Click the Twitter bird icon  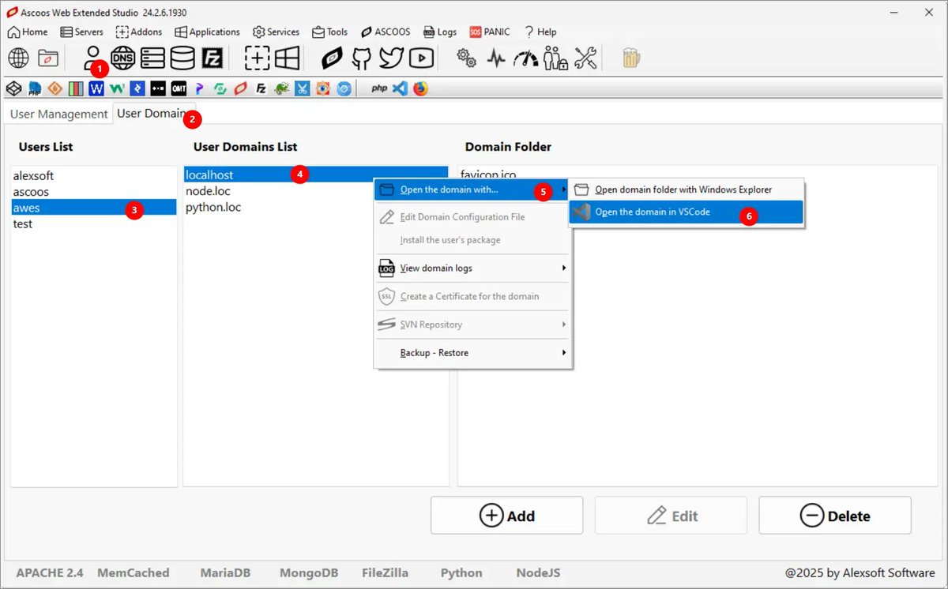(390, 58)
